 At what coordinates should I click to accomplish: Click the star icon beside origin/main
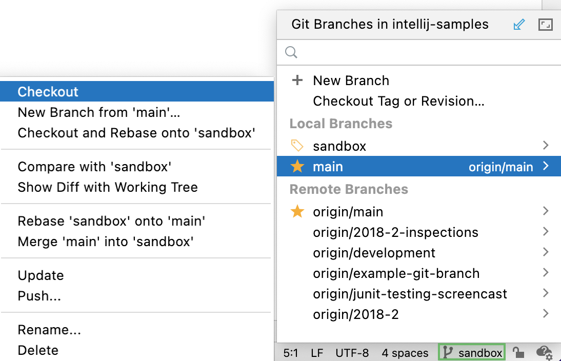pos(297,211)
